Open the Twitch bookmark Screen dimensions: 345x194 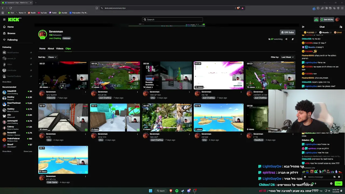point(53,13)
